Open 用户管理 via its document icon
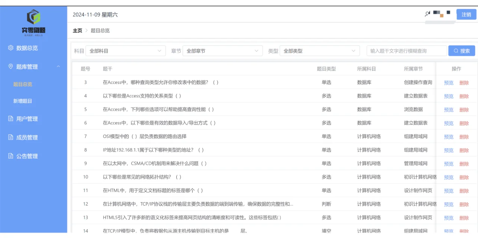 [x=11, y=118]
